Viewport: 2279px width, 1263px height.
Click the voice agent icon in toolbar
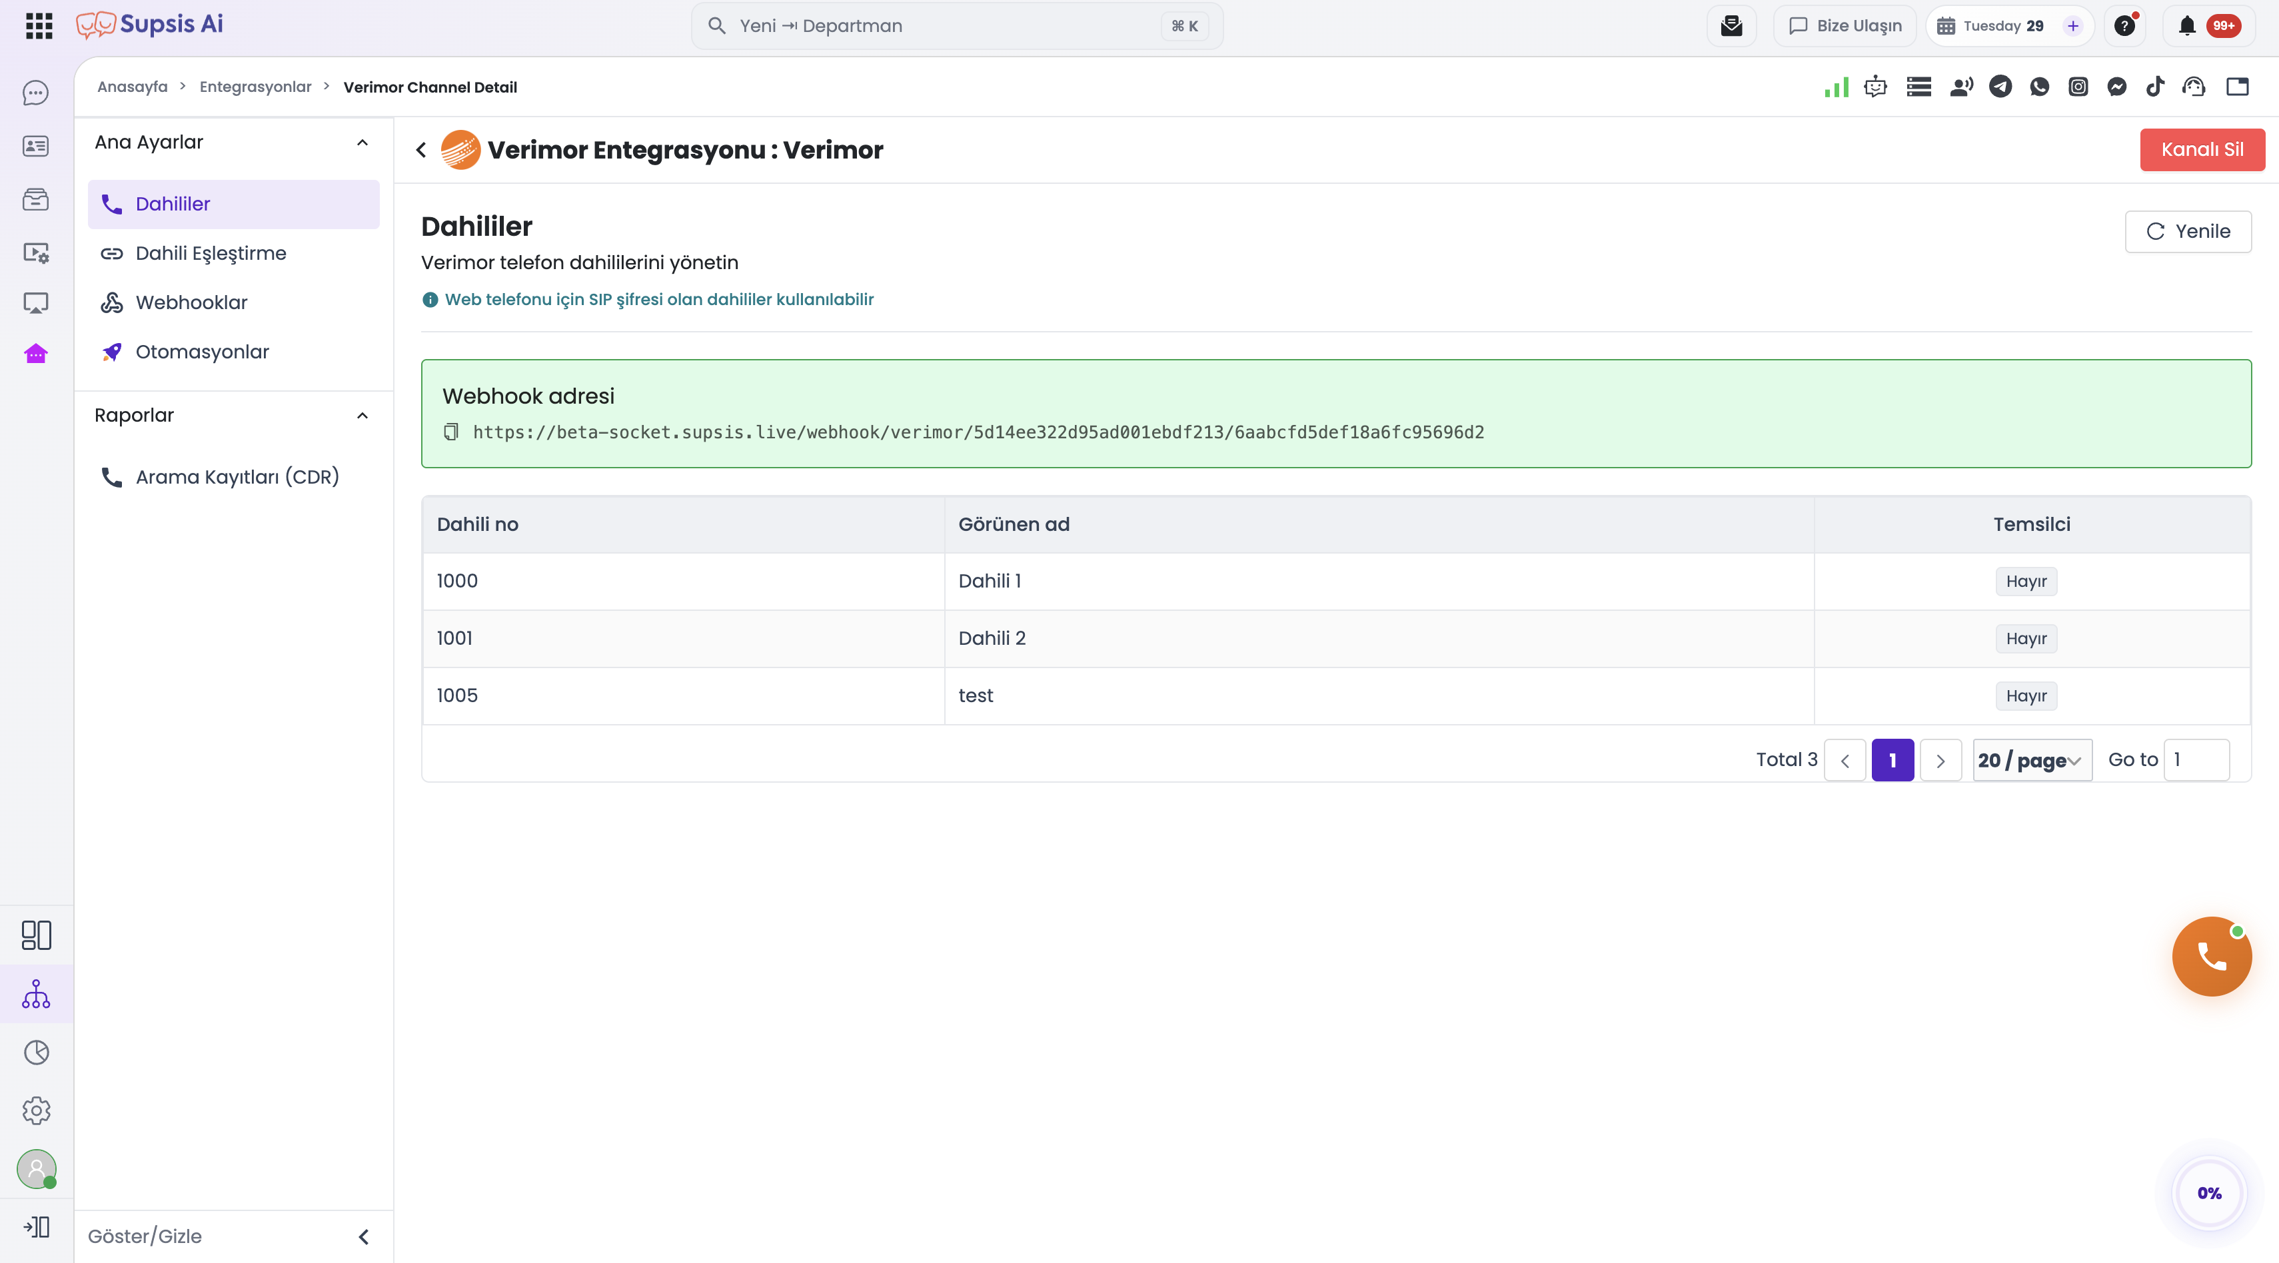click(1961, 87)
